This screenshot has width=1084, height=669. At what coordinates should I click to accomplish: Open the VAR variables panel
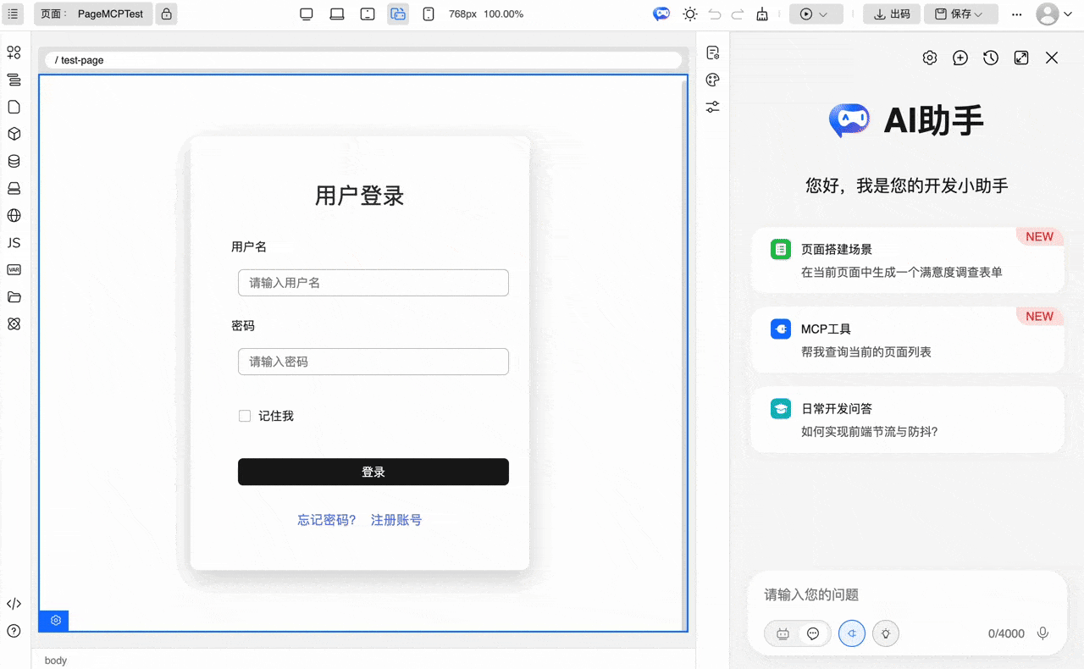pos(14,270)
